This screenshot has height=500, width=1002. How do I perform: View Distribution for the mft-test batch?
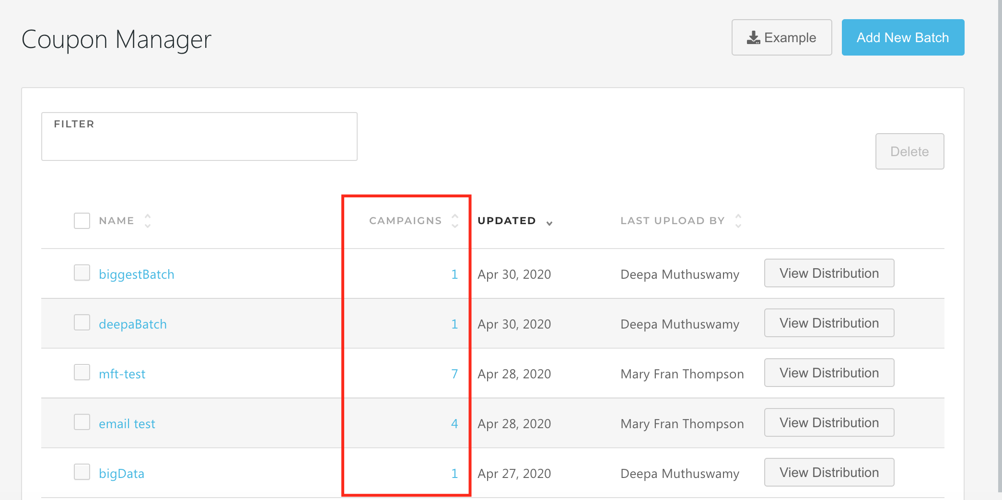pyautogui.click(x=828, y=373)
